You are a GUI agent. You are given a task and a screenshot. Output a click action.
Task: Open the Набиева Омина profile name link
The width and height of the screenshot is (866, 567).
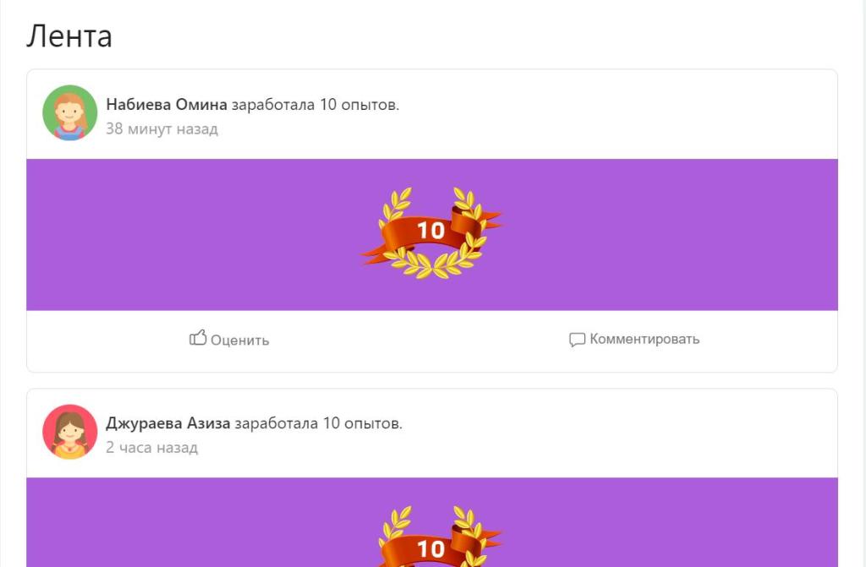(x=167, y=104)
